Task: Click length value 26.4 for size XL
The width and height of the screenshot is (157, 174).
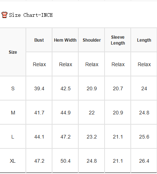Action: (144, 161)
